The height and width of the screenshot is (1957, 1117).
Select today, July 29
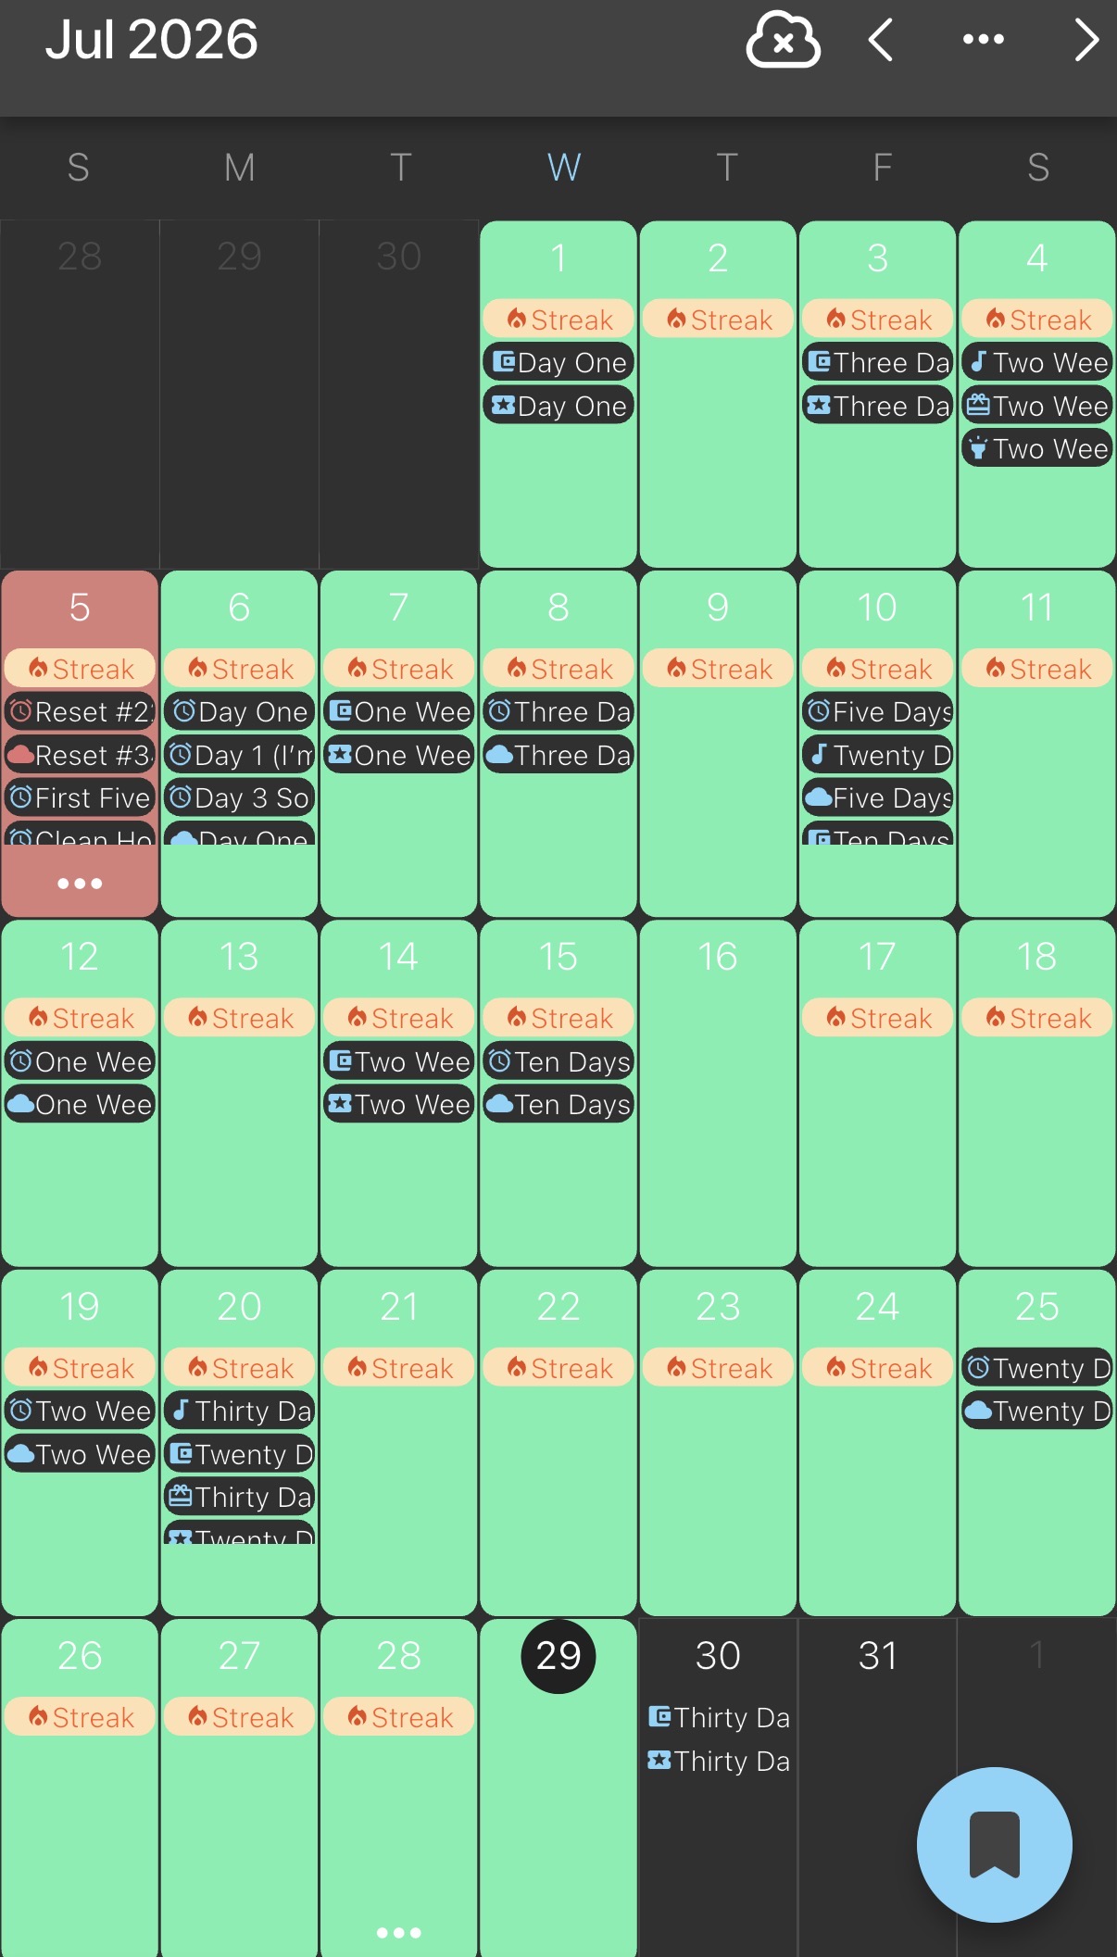point(558,1656)
